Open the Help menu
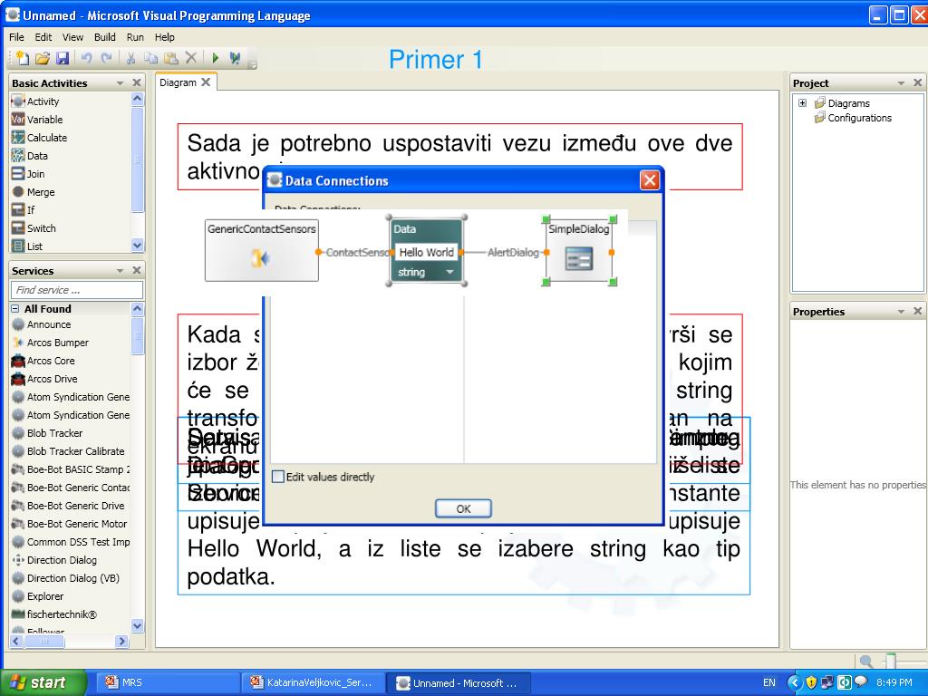Screen dimensions: 928x696 tap(165, 37)
